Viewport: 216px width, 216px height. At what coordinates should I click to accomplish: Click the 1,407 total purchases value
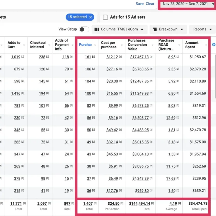(88, 204)
